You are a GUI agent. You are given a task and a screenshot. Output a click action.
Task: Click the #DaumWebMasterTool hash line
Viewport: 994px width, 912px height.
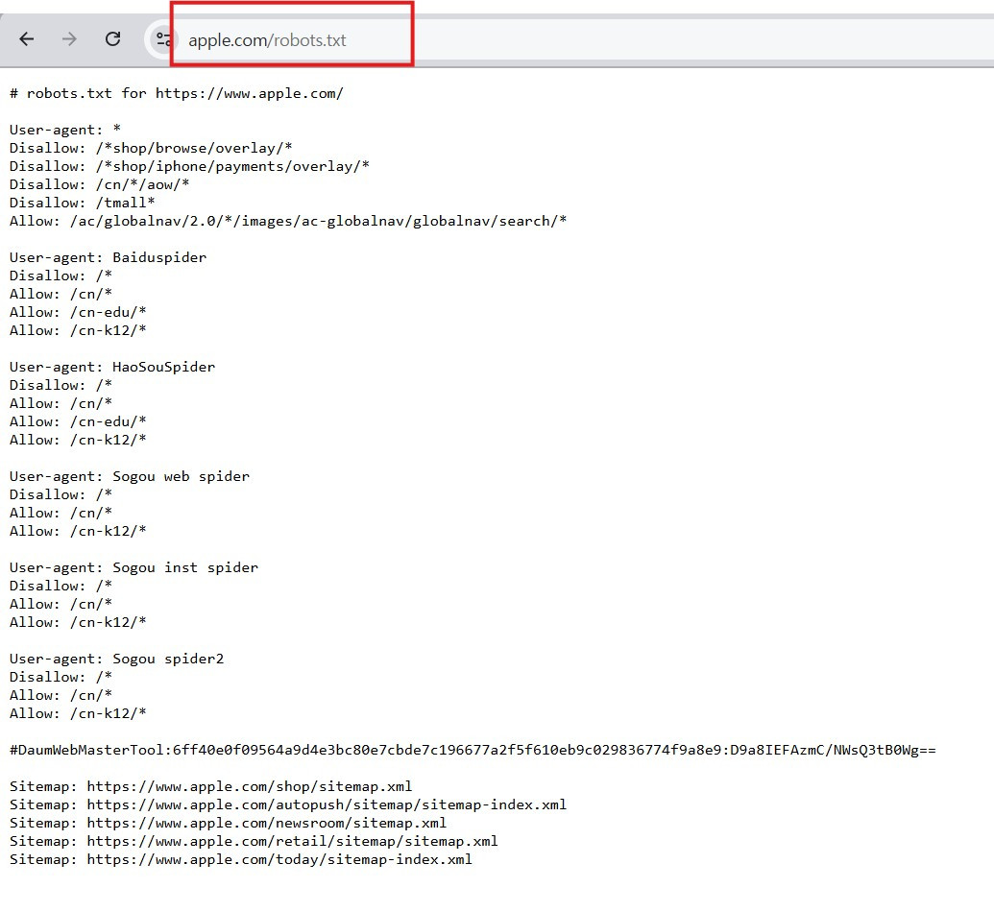[x=473, y=751]
